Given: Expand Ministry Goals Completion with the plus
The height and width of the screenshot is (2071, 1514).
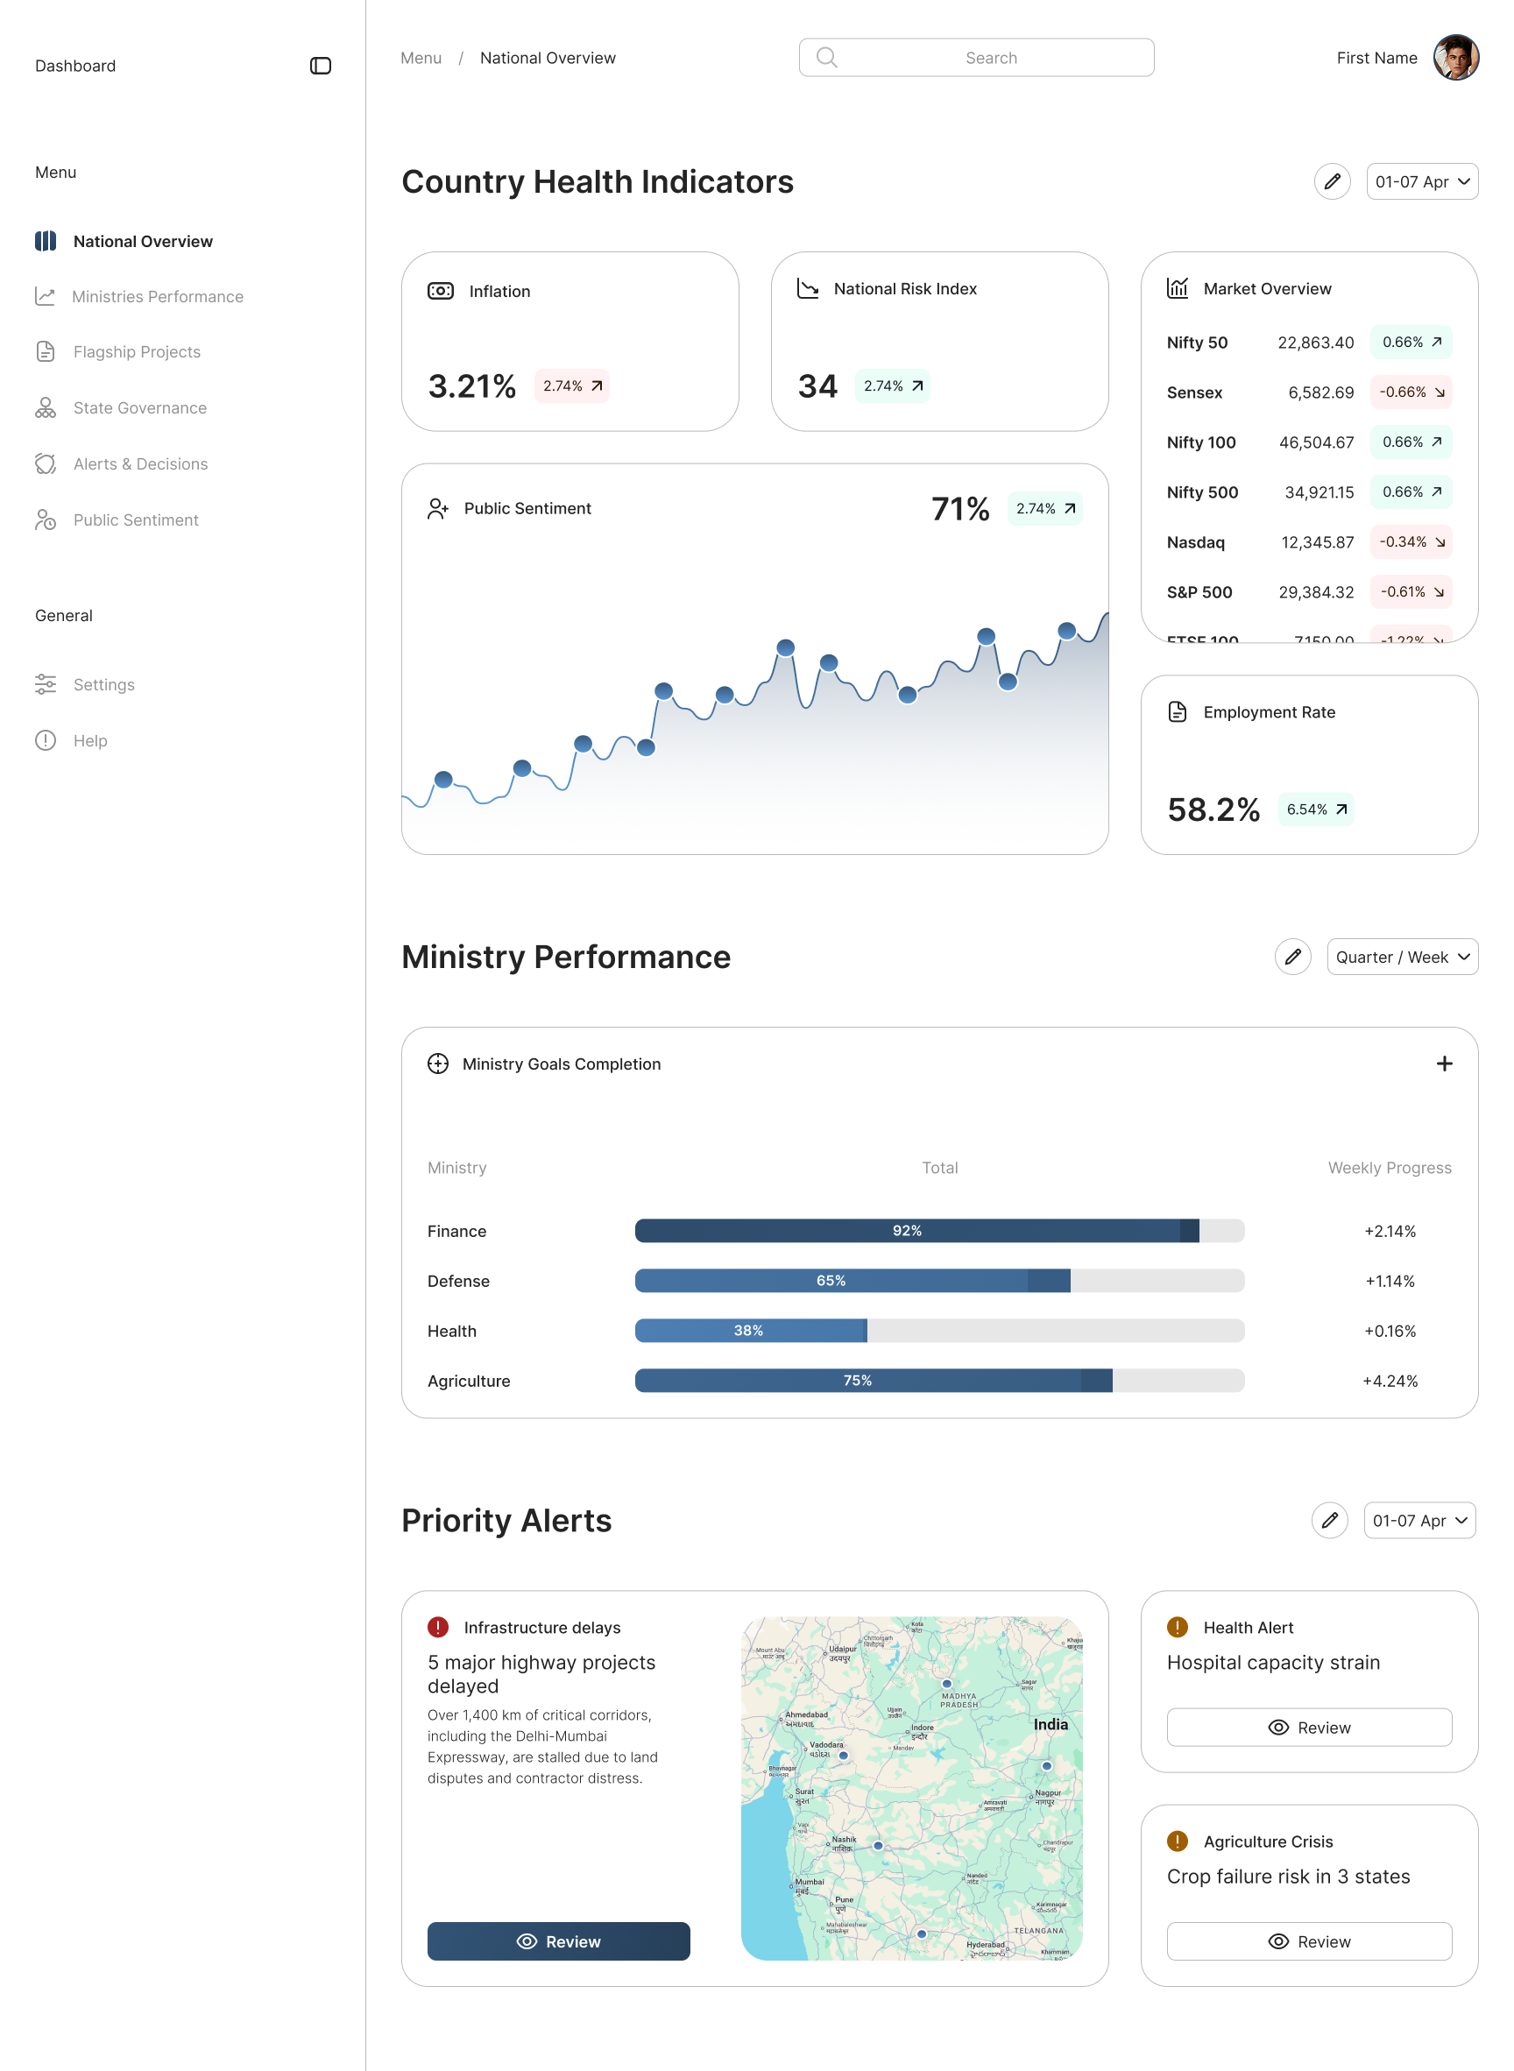Looking at the screenshot, I should pyautogui.click(x=1443, y=1063).
